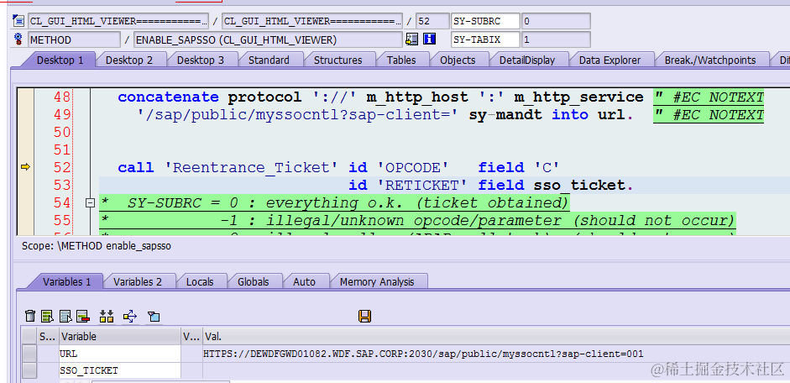790x383 pixels.
Task: Go to the Tables tab
Action: coord(401,60)
